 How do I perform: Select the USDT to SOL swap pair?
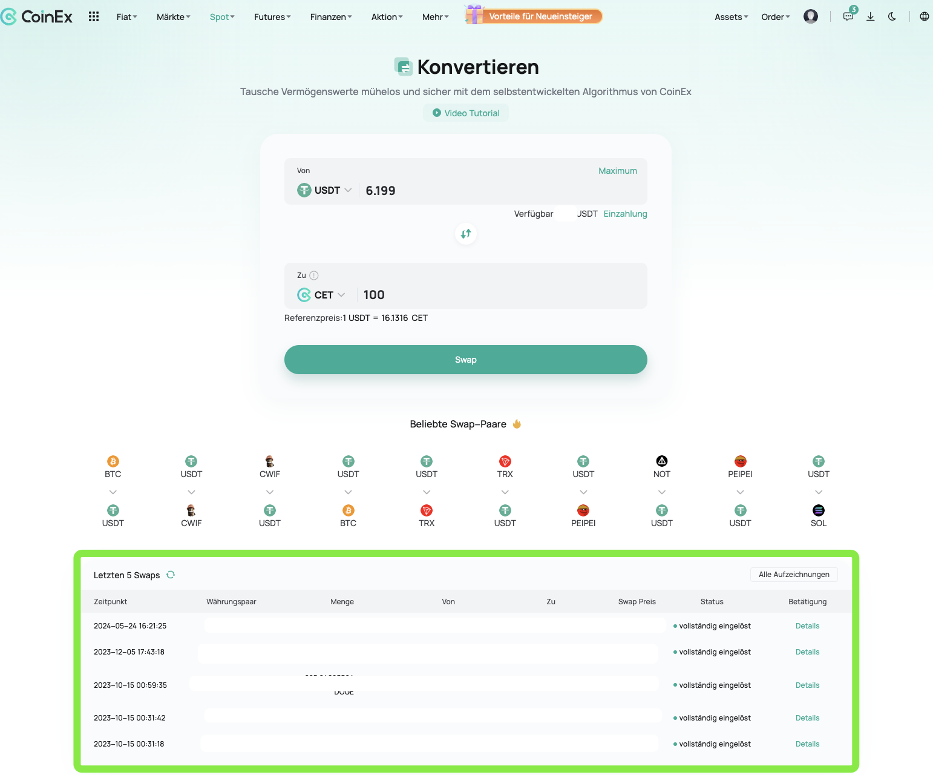tap(819, 492)
